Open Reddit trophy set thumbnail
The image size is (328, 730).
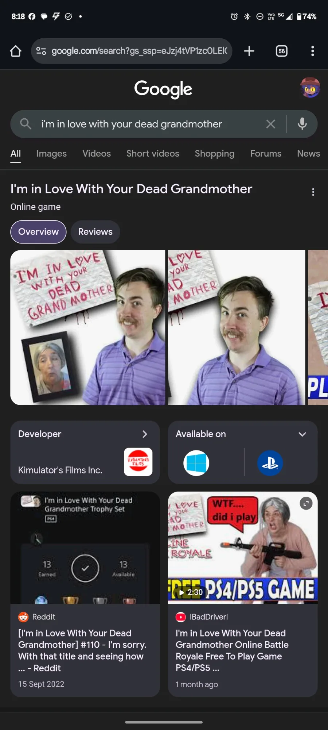coord(85,548)
